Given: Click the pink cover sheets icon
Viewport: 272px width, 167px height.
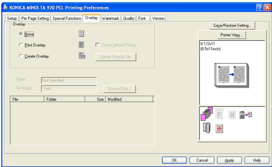Looking at the screenshot, I should 207,114.
